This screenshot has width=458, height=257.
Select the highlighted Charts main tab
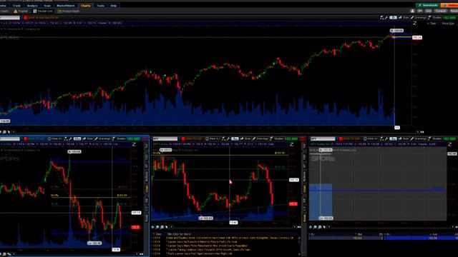pyautogui.click(x=86, y=6)
